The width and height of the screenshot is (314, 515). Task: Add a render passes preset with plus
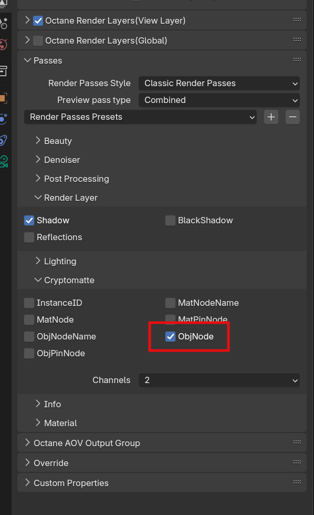coord(271,117)
